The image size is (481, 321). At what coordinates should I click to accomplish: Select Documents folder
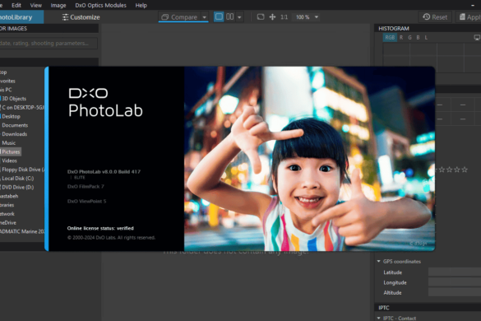click(15, 125)
